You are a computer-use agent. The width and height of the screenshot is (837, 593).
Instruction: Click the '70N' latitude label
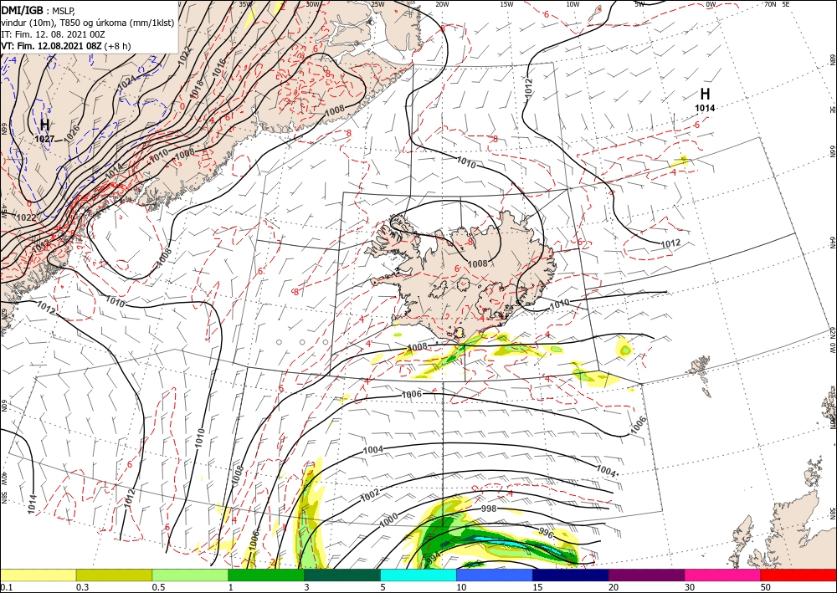click(770, 4)
